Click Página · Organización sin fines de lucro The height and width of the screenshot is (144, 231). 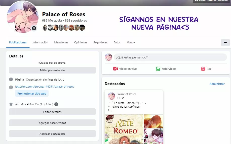(40, 80)
